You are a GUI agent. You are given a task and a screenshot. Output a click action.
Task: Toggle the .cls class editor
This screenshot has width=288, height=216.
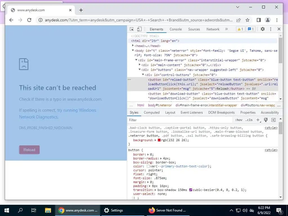(249, 120)
